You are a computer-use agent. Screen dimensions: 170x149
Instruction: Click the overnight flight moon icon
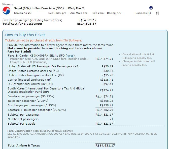151,8
